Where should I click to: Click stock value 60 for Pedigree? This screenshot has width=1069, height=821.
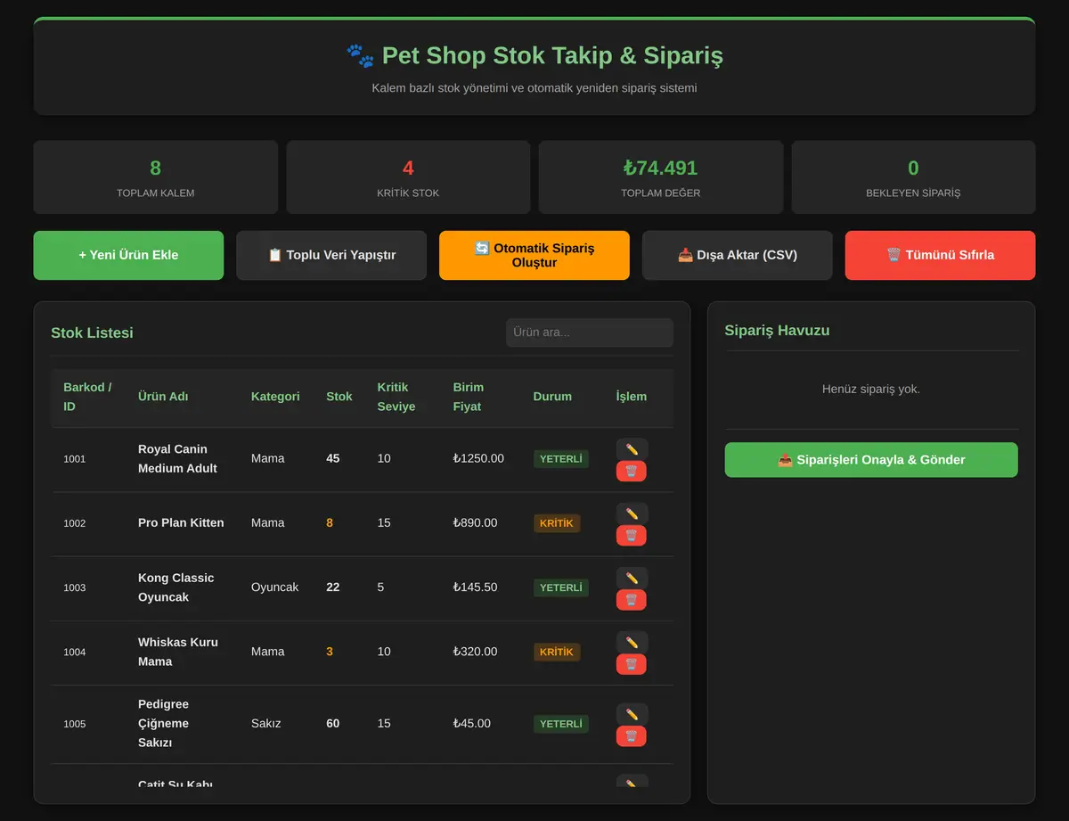[333, 724]
